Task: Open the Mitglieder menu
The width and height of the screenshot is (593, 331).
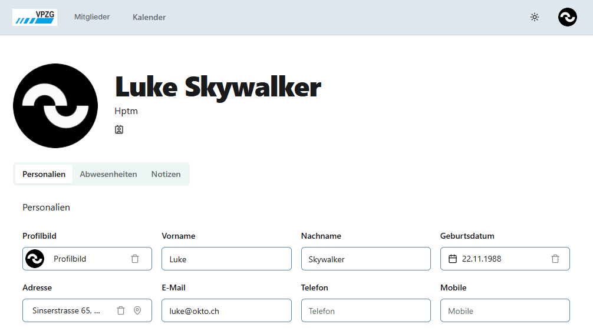Action: point(92,17)
